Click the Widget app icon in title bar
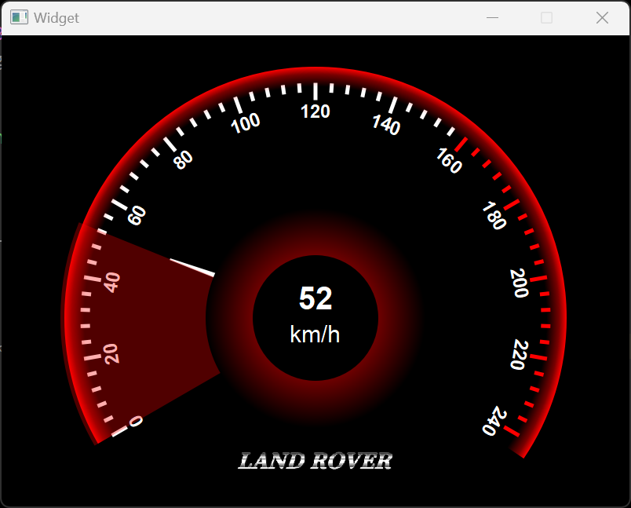The height and width of the screenshot is (508, 631). (19, 18)
